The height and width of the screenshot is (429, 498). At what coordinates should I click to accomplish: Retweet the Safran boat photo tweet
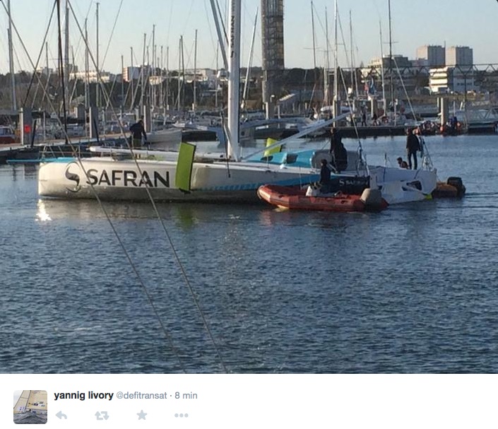pyautogui.click(x=102, y=416)
